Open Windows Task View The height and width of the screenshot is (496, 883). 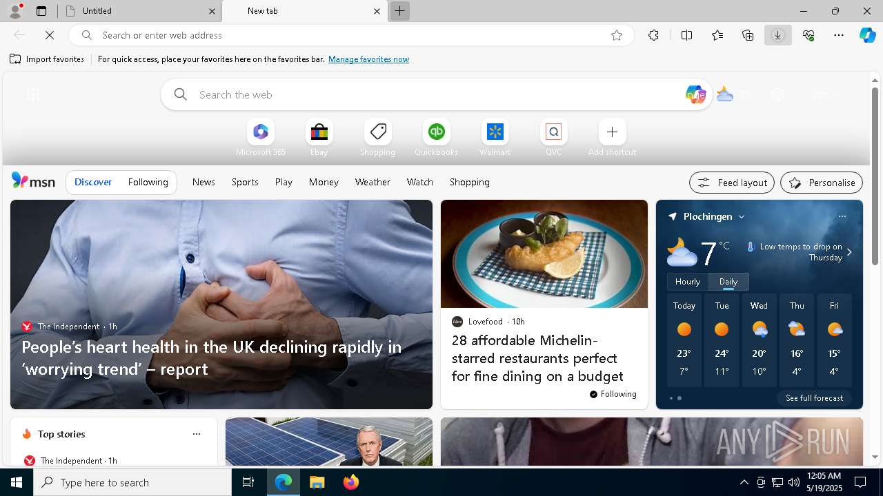tap(248, 482)
